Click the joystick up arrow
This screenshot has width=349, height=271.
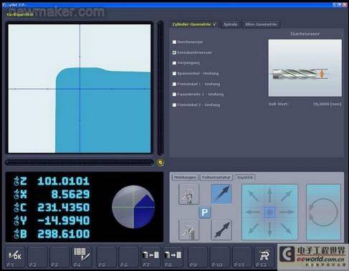[x=269, y=195]
